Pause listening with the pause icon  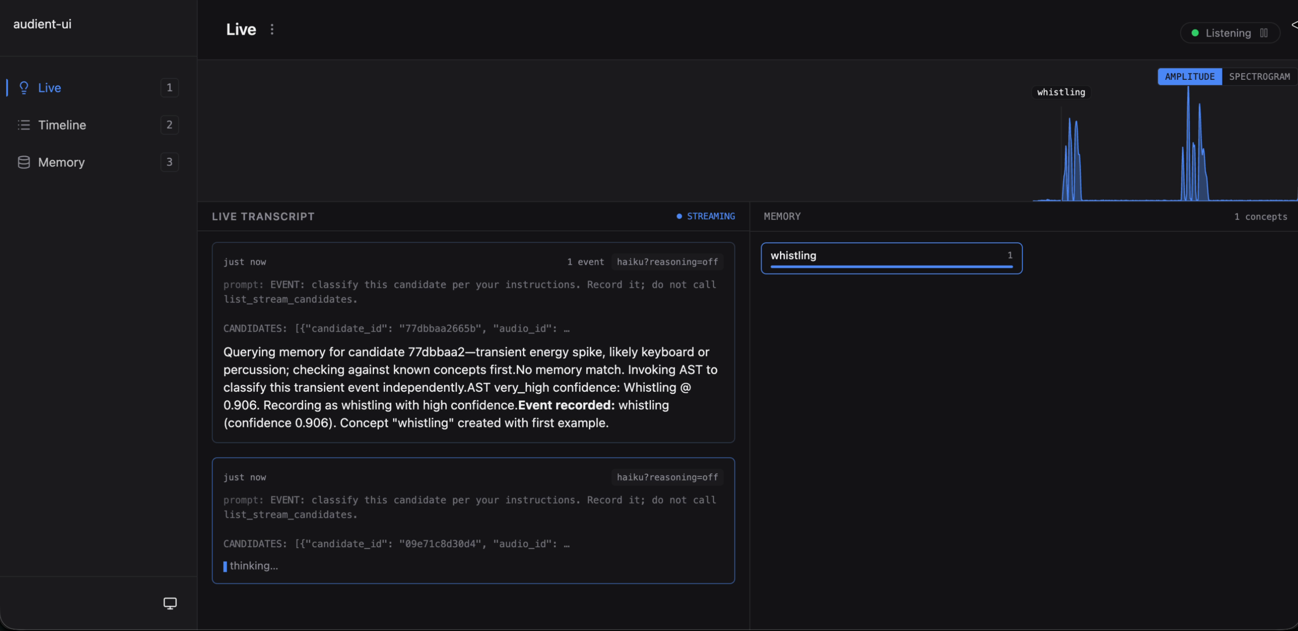(x=1264, y=33)
